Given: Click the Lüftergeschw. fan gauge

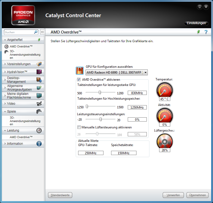Looking at the screenshot, I should point(165,141).
